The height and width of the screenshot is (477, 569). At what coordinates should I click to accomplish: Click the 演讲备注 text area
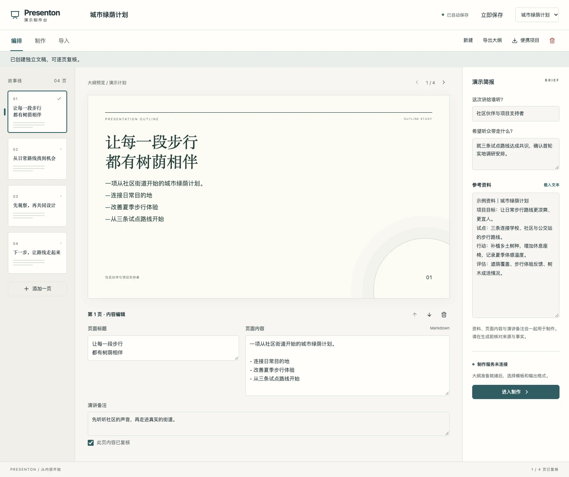(x=269, y=424)
